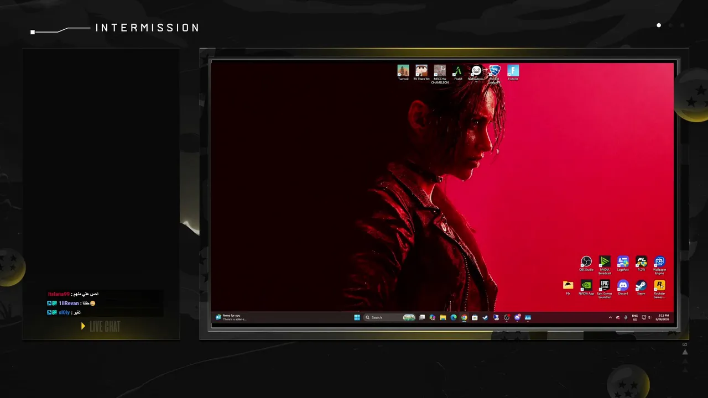Image resolution: width=708 pixels, height=398 pixels.
Task: Open the yellow folder on the desktop
Action: pyautogui.click(x=568, y=287)
